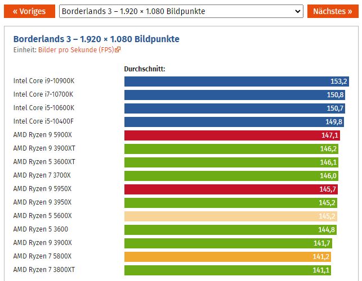Open the Bilder pro Sekunde (FPS) link
Image resolution: width=362 pixels, height=281 pixels.
pyautogui.click(x=76, y=50)
